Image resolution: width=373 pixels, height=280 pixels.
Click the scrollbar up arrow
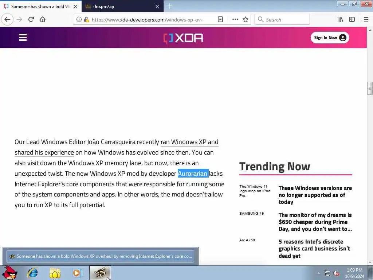click(370, 30)
